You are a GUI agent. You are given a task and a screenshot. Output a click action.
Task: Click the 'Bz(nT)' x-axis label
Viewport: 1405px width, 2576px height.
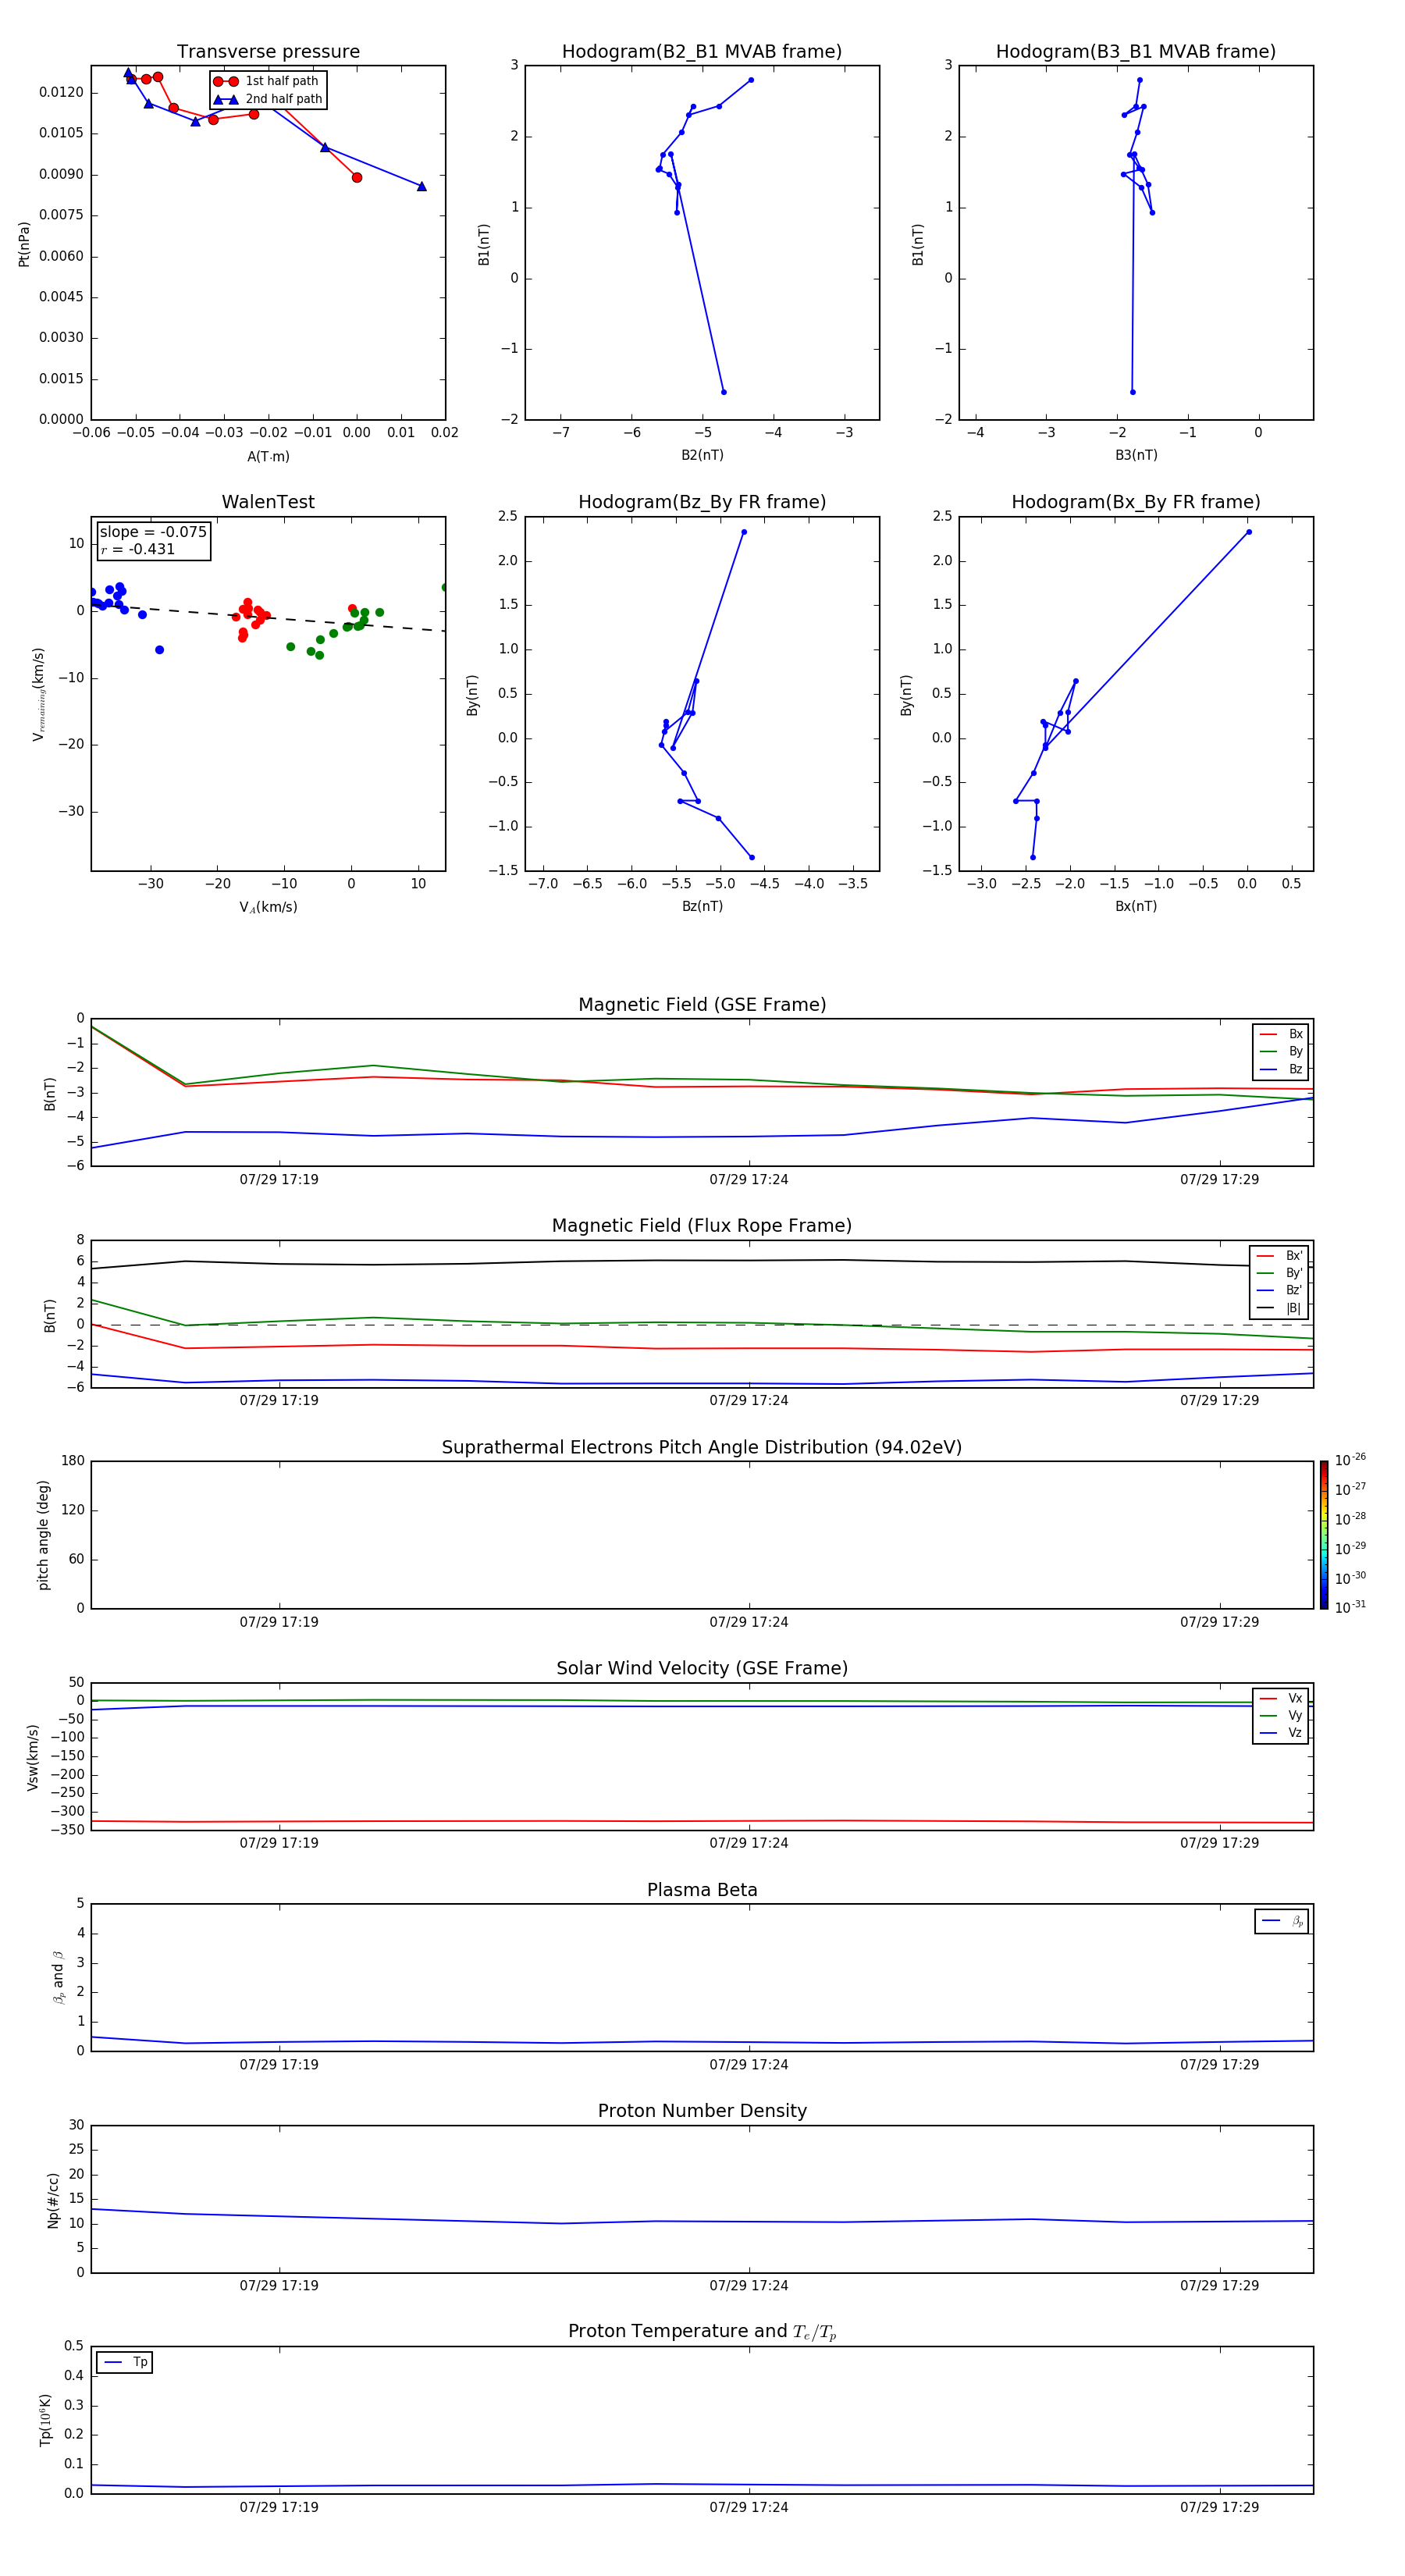coord(702,906)
